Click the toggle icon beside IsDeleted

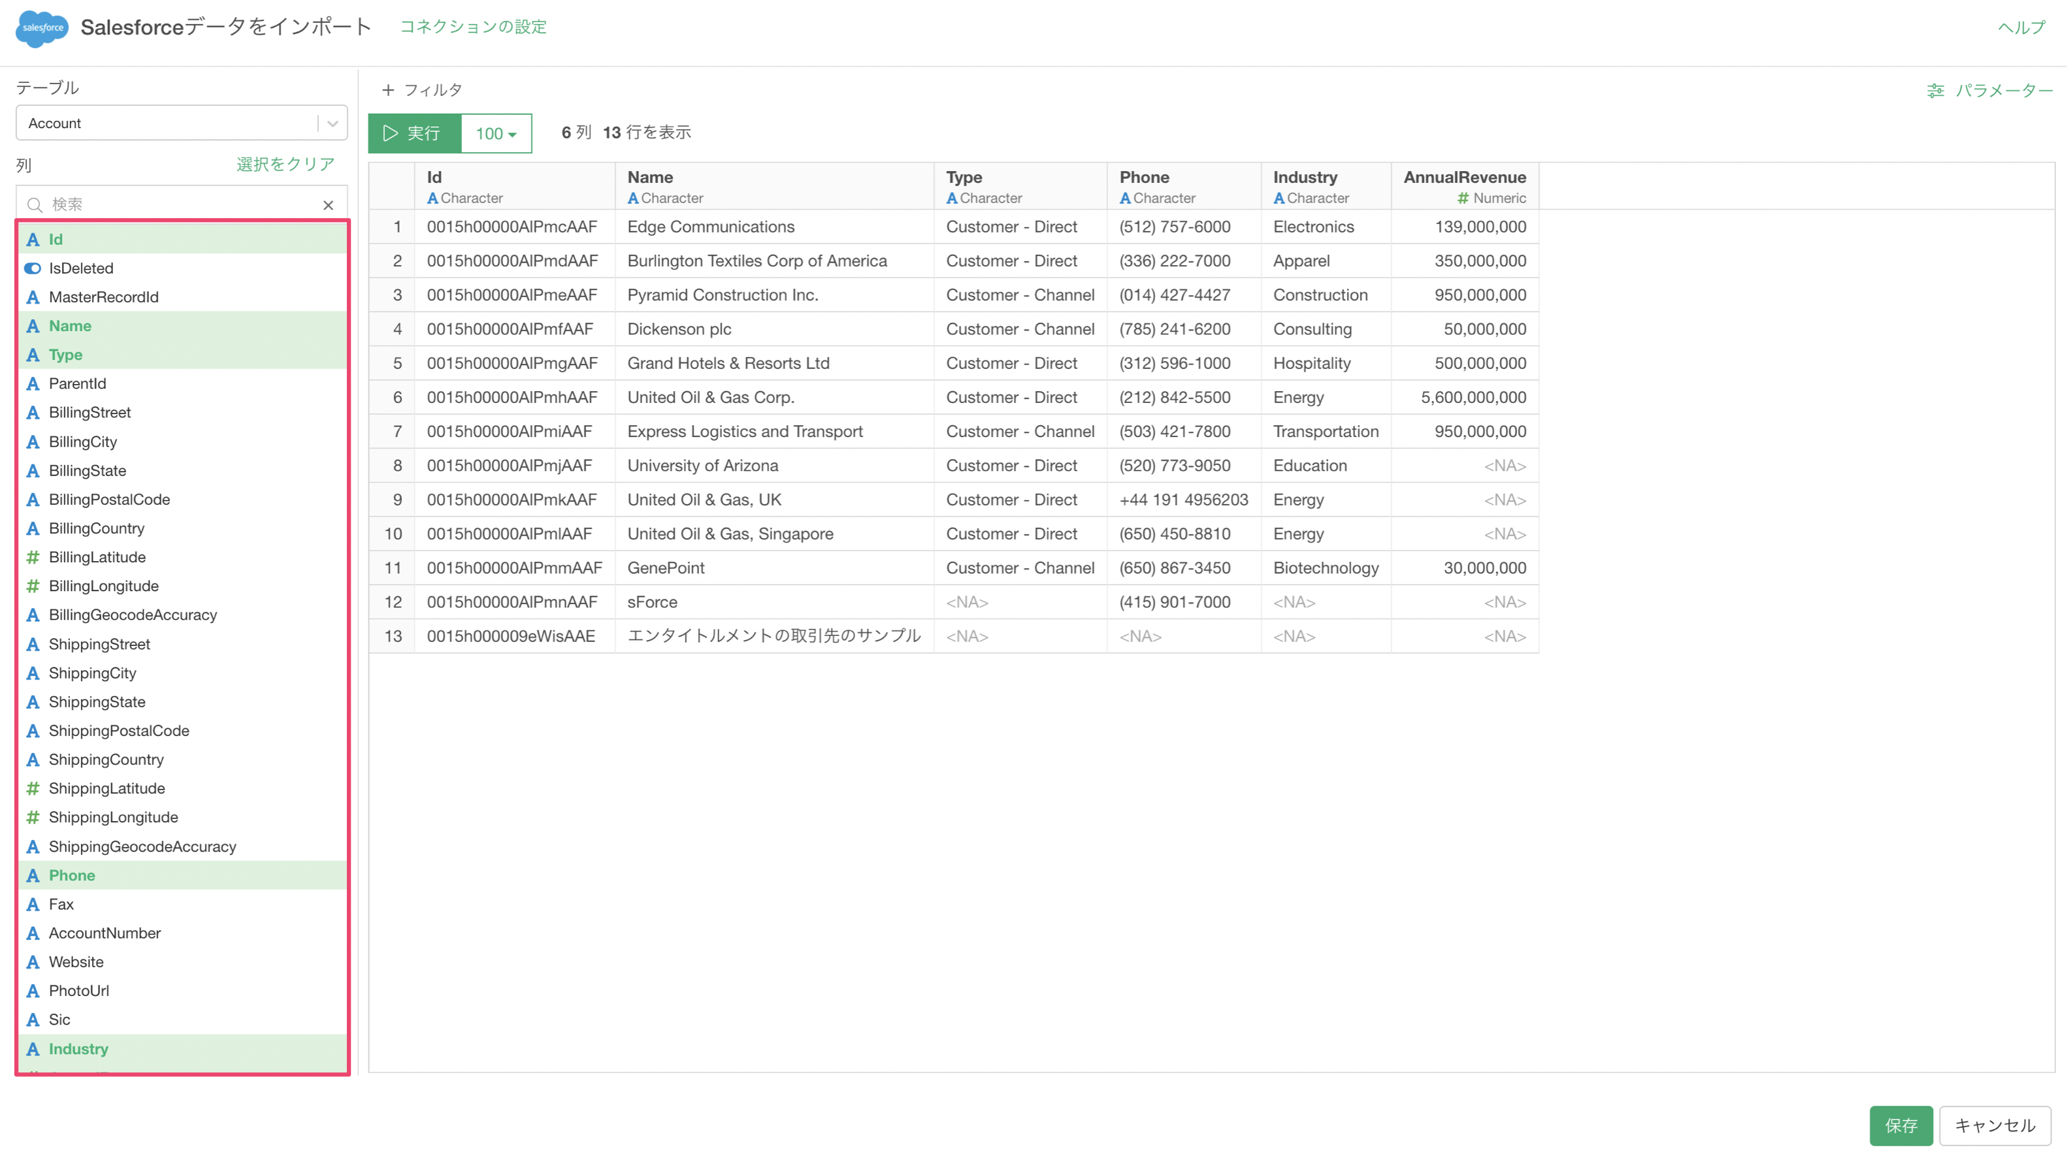[33, 268]
